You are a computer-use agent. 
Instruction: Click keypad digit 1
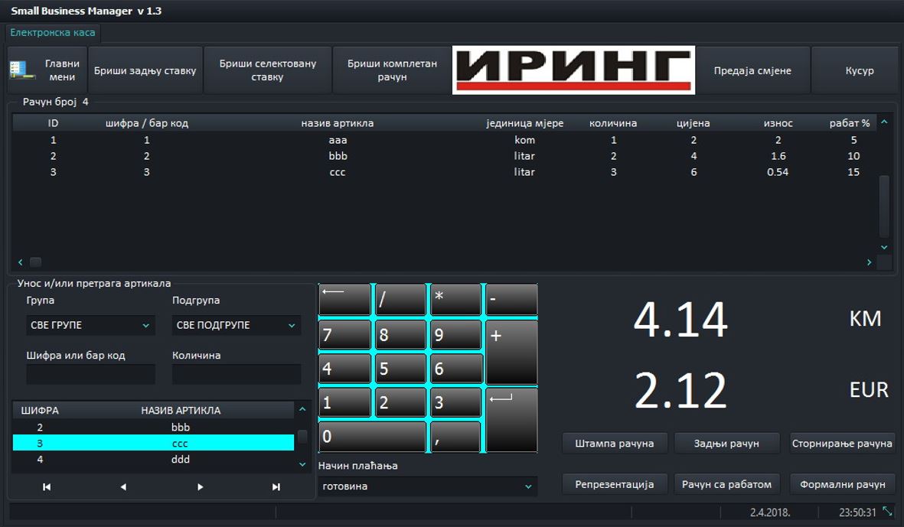pos(344,402)
